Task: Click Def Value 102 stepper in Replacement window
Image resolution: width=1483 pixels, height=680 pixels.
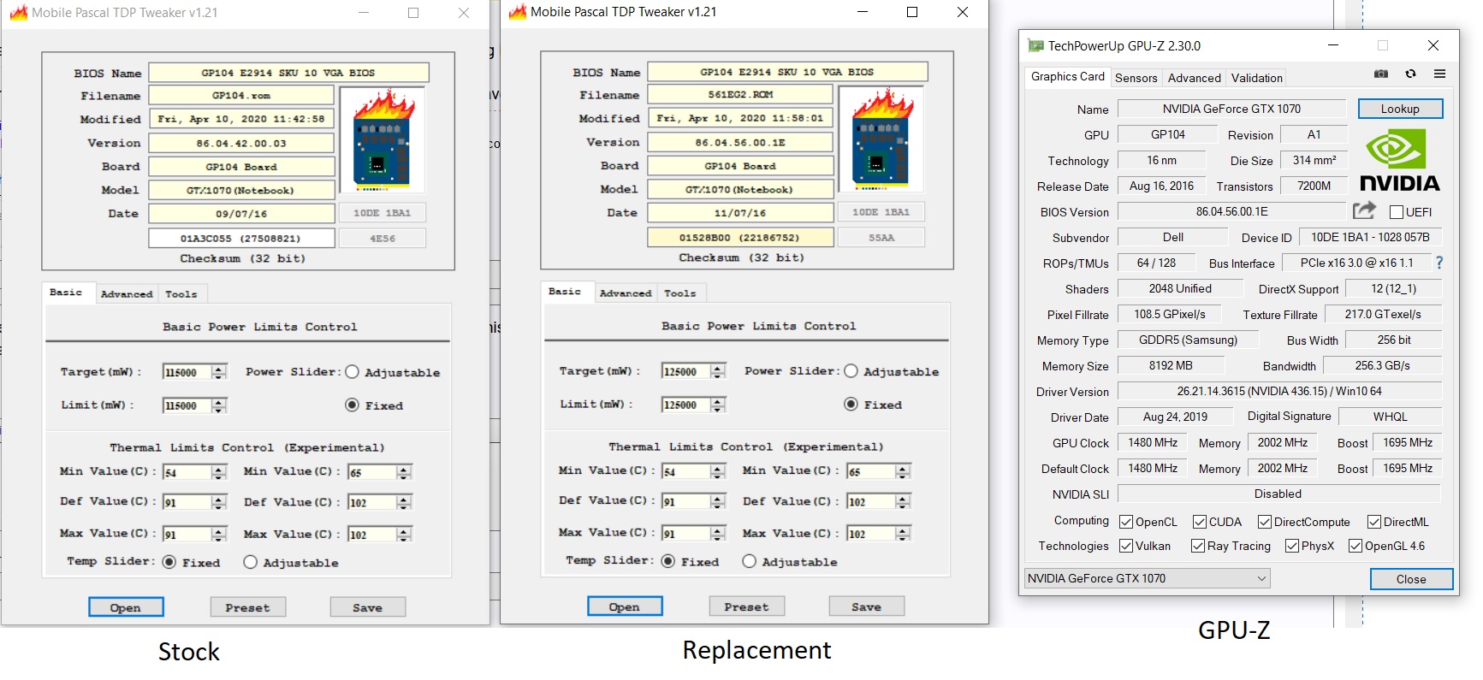Action: (x=902, y=501)
